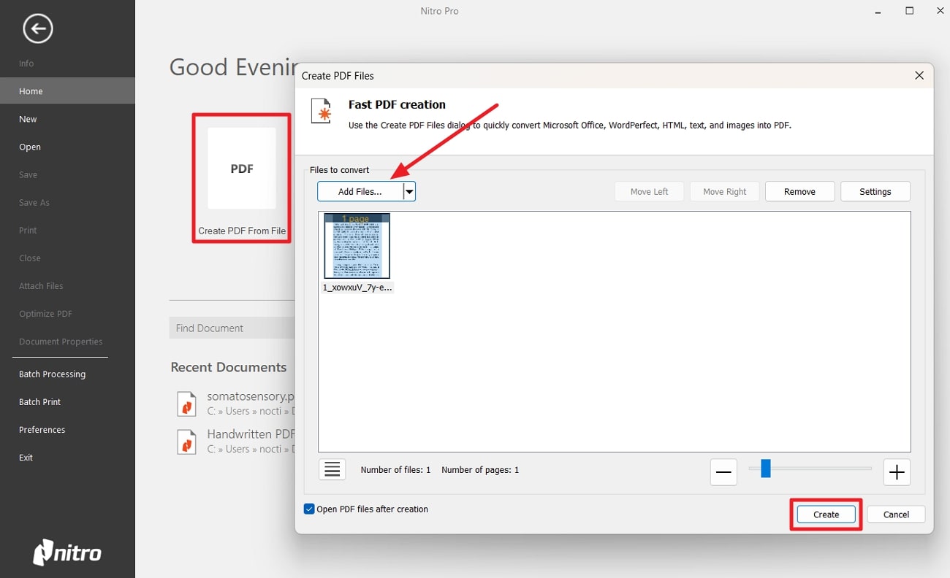Image resolution: width=950 pixels, height=578 pixels.
Task: Choose Open from the sidebar menu
Action: (30, 147)
